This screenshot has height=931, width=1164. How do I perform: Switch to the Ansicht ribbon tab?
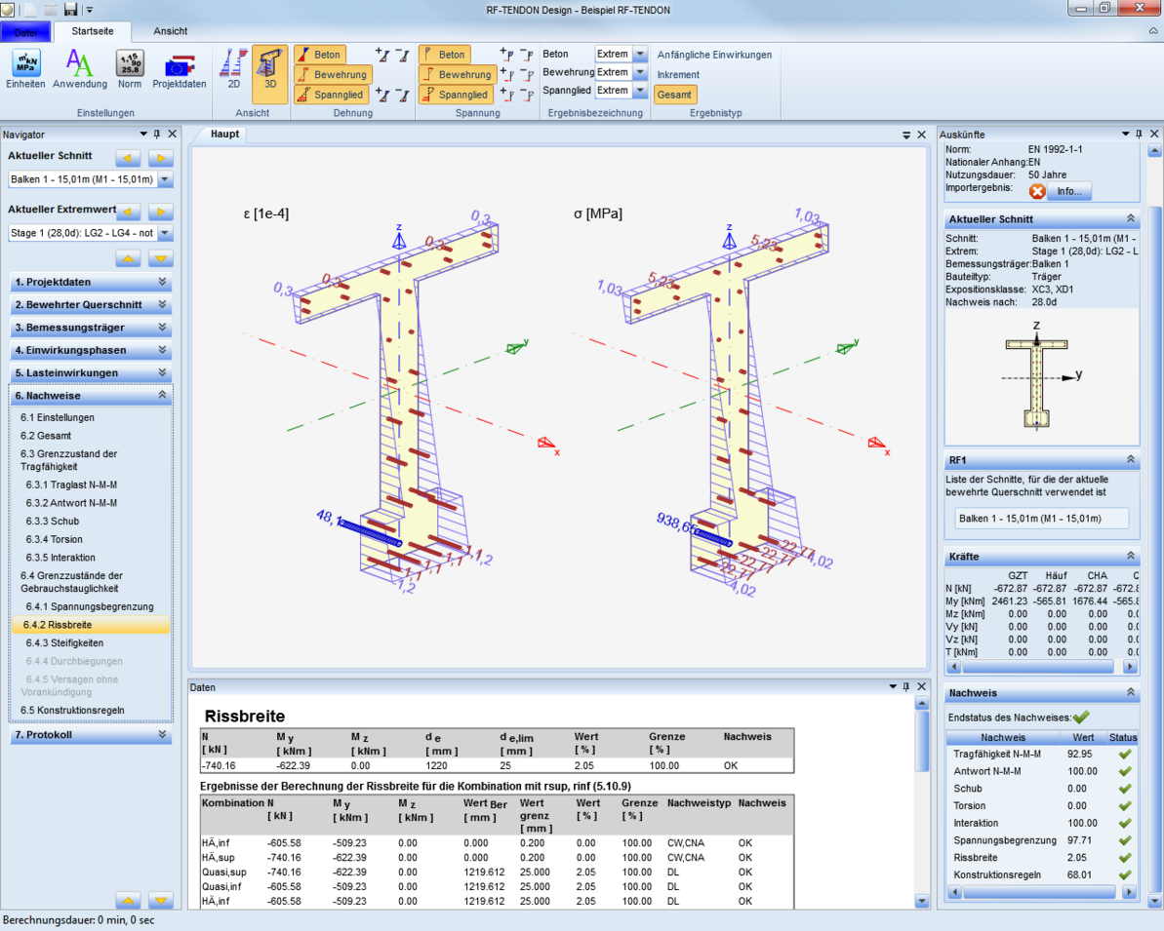(x=170, y=30)
